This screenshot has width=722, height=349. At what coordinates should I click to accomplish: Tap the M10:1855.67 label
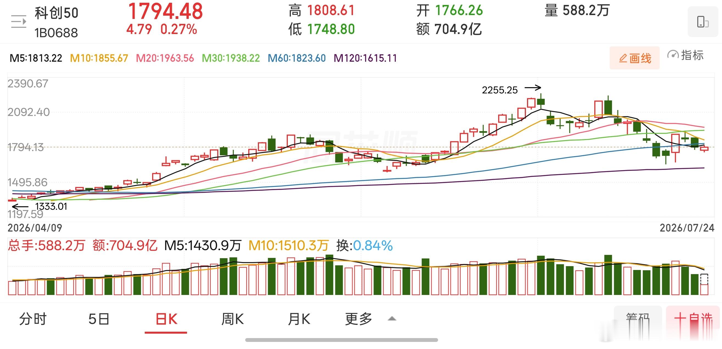coord(99,58)
